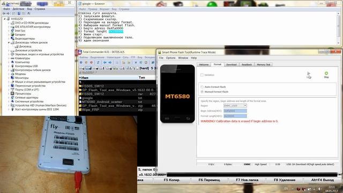Expand the Modems node
The width and height of the screenshot is (343, 193).
point(9,74)
